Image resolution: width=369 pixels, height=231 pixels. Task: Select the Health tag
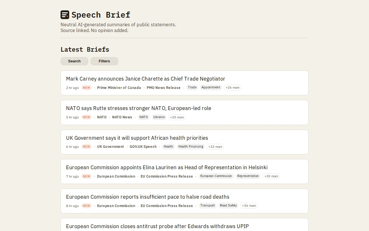tap(168, 146)
